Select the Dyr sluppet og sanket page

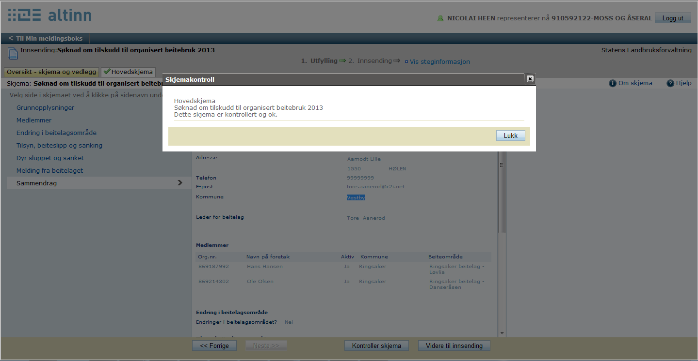[x=50, y=158]
